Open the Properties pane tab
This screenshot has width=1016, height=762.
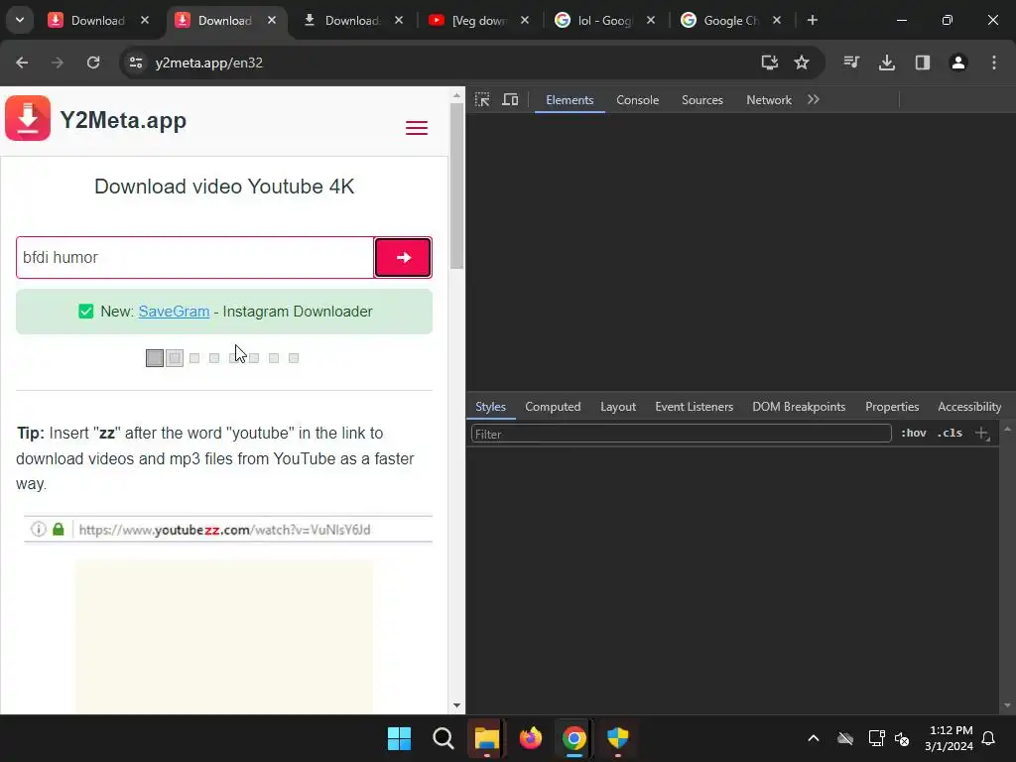click(892, 406)
